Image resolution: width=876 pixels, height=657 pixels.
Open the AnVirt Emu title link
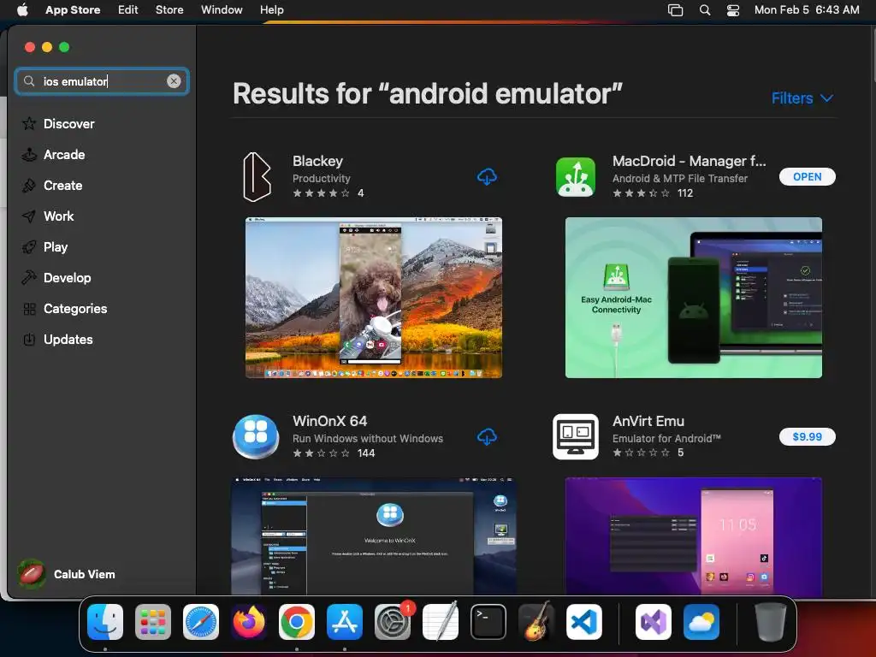pos(648,421)
